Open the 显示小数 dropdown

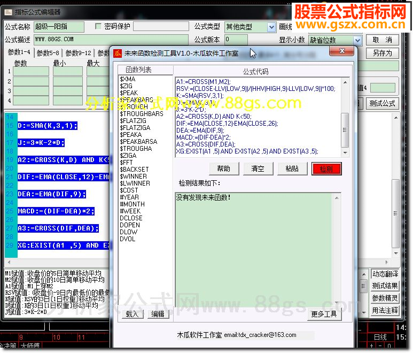(357, 40)
